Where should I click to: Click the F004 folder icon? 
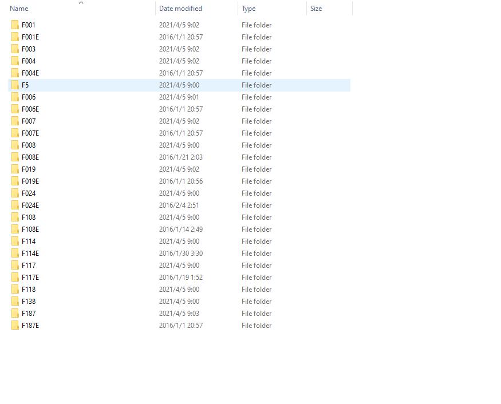pyautogui.click(x=15, y=61)
